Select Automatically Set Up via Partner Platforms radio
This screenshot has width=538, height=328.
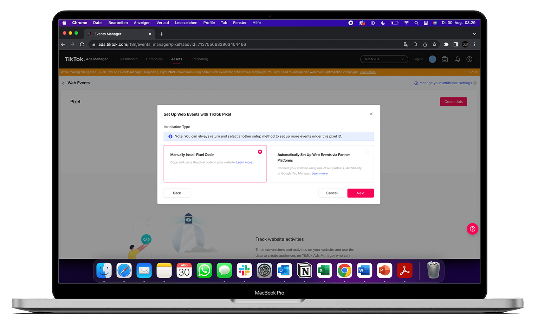pos(367,152)
